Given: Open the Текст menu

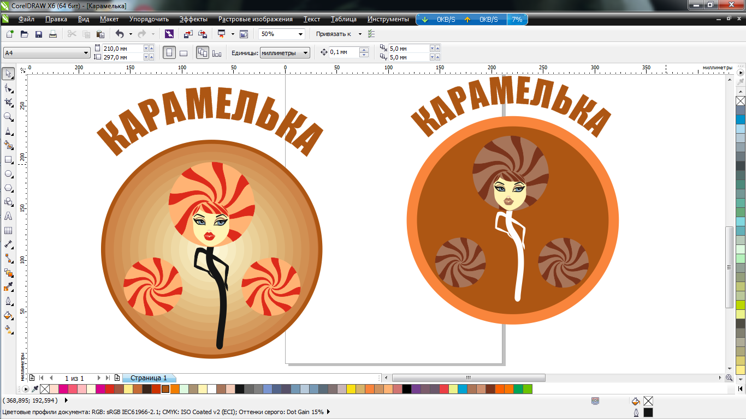Looking at the screenshot, I should click(x=312, y=19).
